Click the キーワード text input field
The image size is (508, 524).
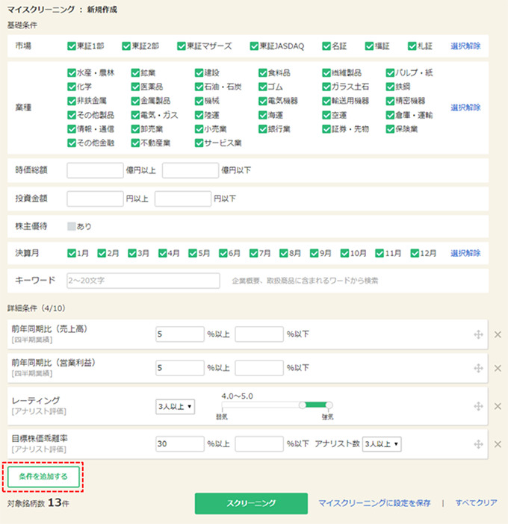pyautogui.click(x=143, y=281)
